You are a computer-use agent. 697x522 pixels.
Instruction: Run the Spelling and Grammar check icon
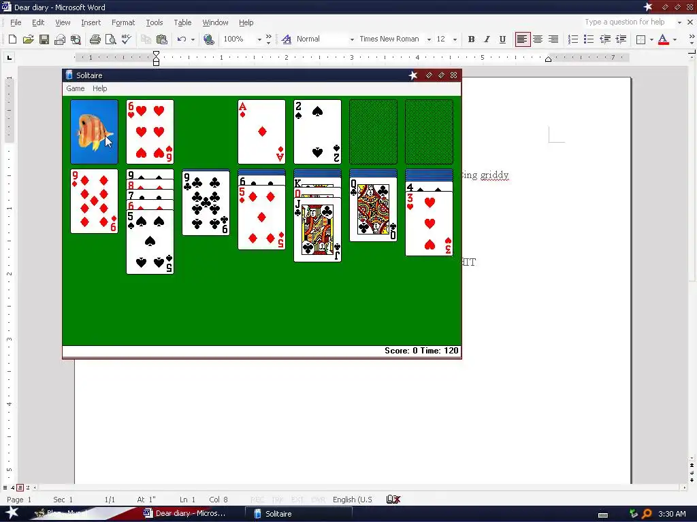point(127,39)
